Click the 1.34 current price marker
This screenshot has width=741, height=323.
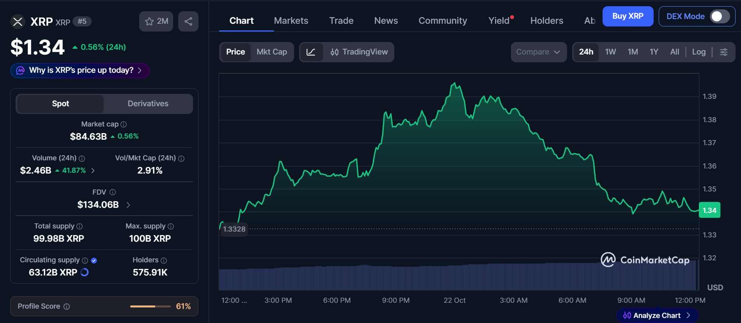pos(709,211)
